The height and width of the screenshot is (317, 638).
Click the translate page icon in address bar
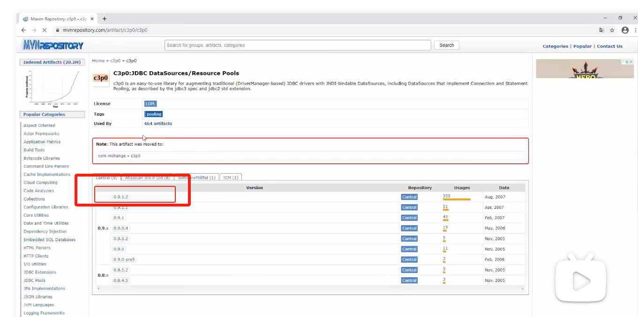click(601, 30)
